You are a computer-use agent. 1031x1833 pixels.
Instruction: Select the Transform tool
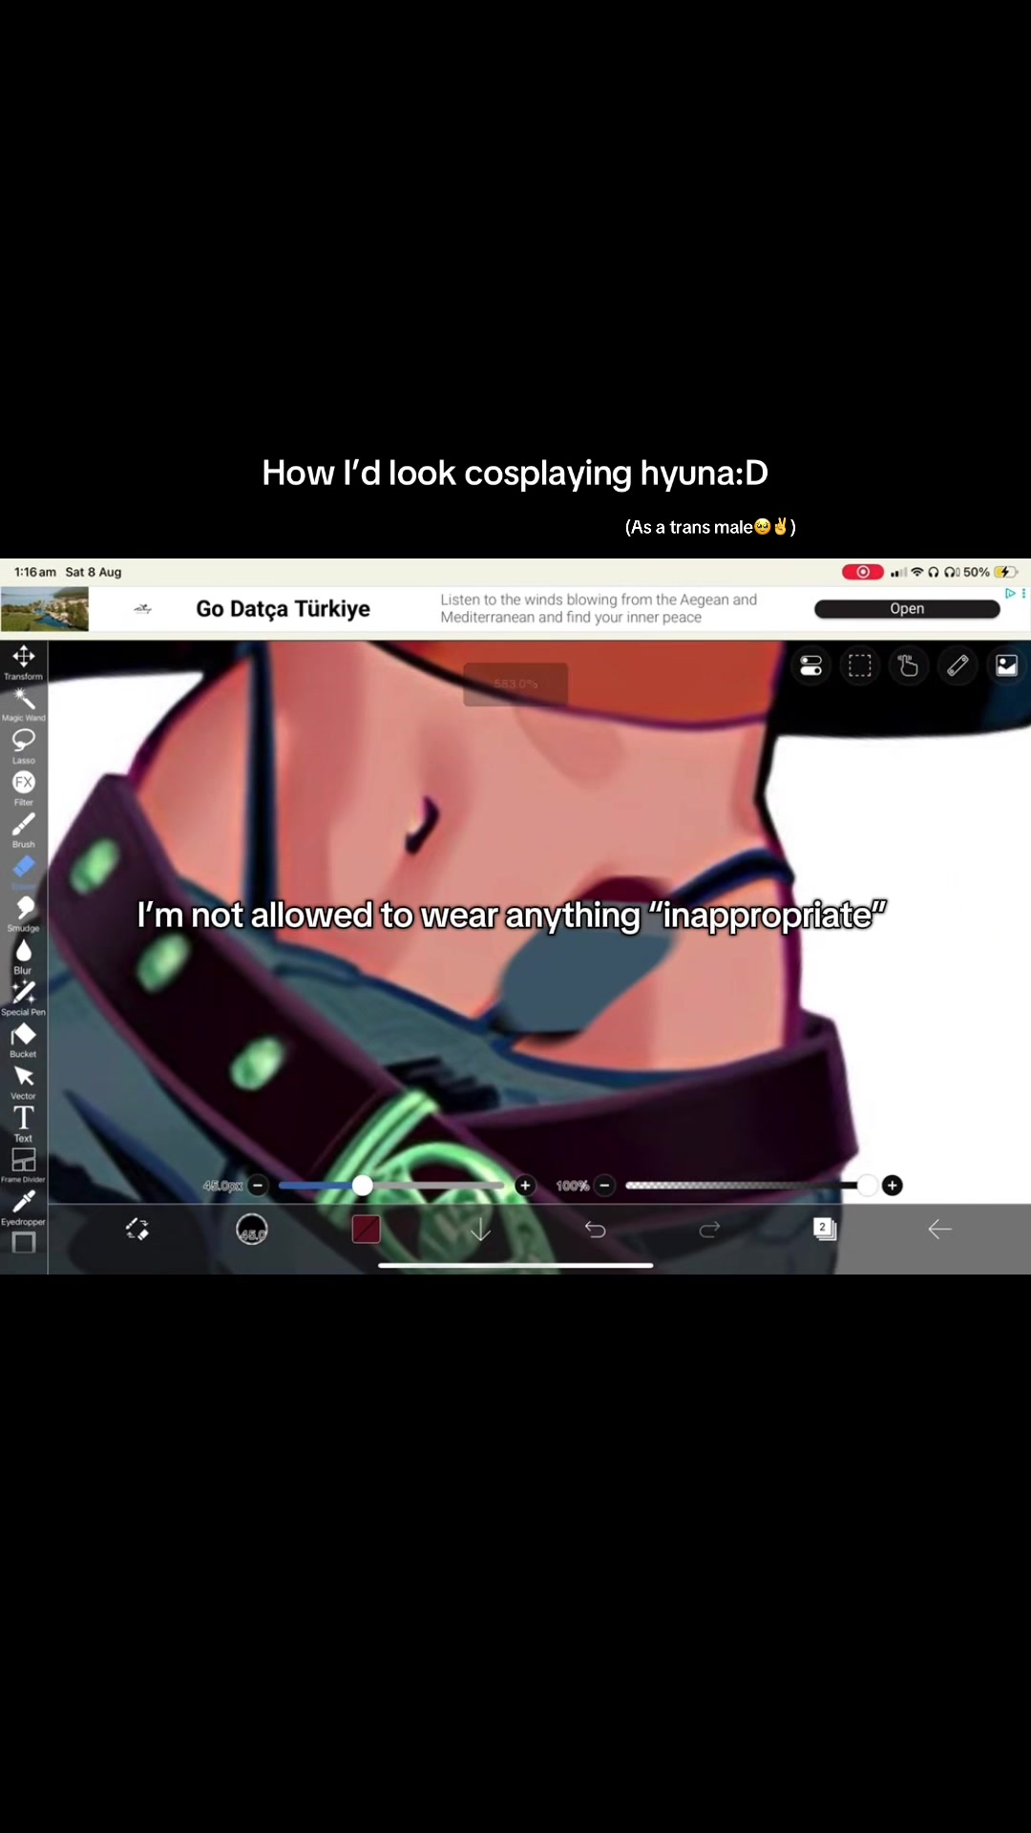tap(24, 662)
